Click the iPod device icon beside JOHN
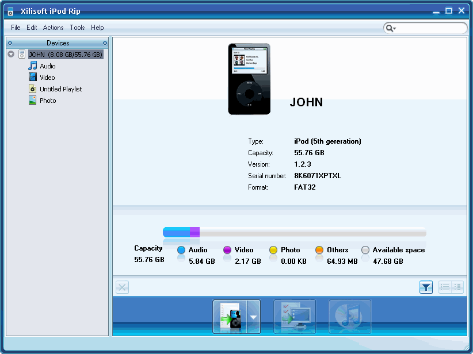This screenshot has height=354, width=473. [x=22, y=54]
